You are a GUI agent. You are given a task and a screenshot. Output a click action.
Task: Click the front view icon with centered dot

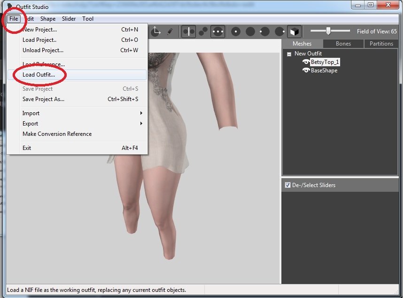click(x=236, y=31)
